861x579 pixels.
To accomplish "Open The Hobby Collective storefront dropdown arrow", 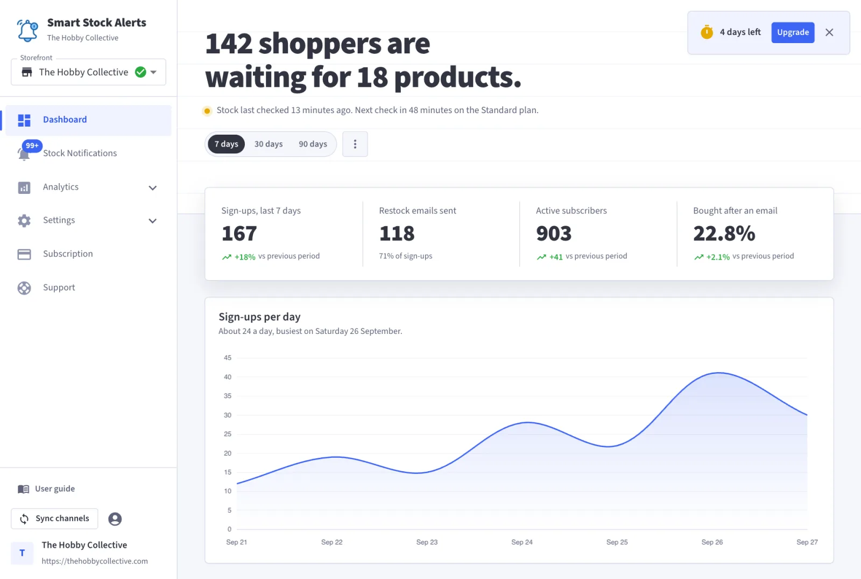I will 153,72.
